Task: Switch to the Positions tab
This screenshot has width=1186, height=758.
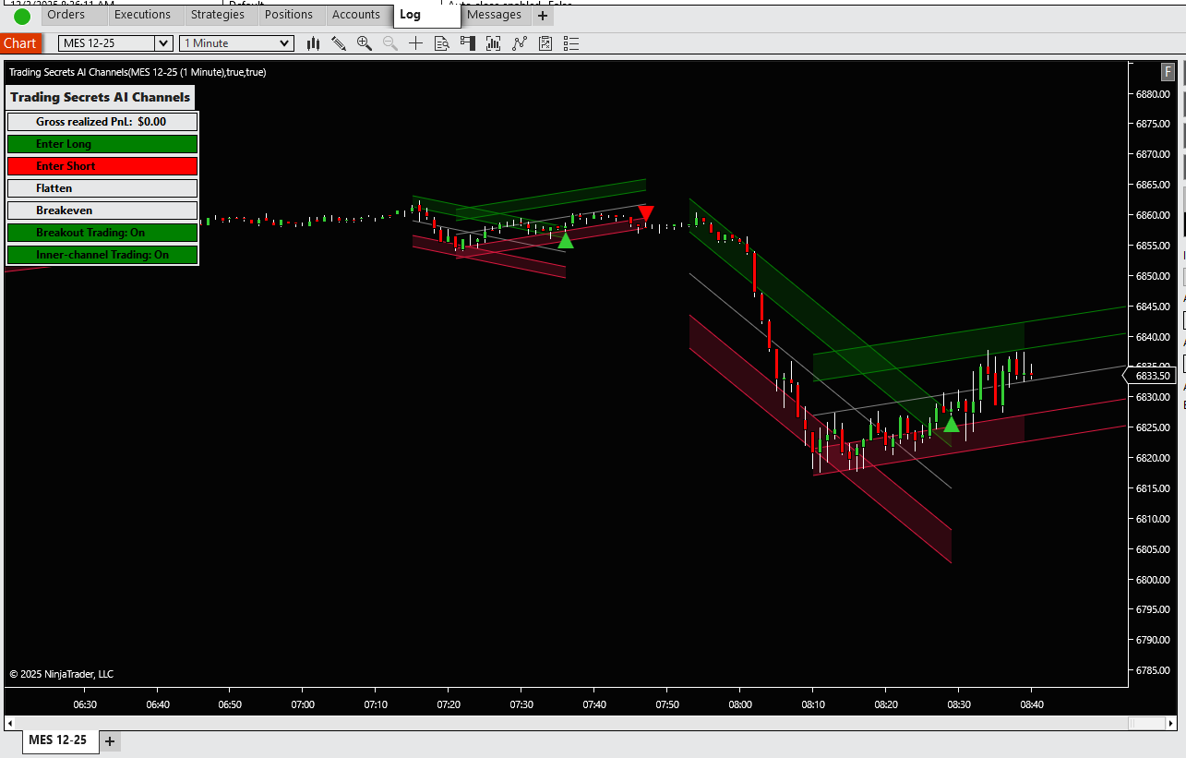Action: (288, 15)
